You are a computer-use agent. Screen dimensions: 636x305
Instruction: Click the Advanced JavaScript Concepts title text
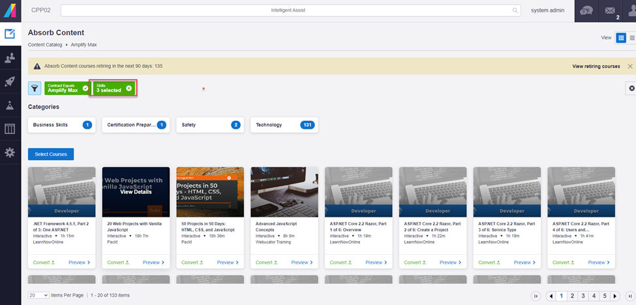[276, 227]
